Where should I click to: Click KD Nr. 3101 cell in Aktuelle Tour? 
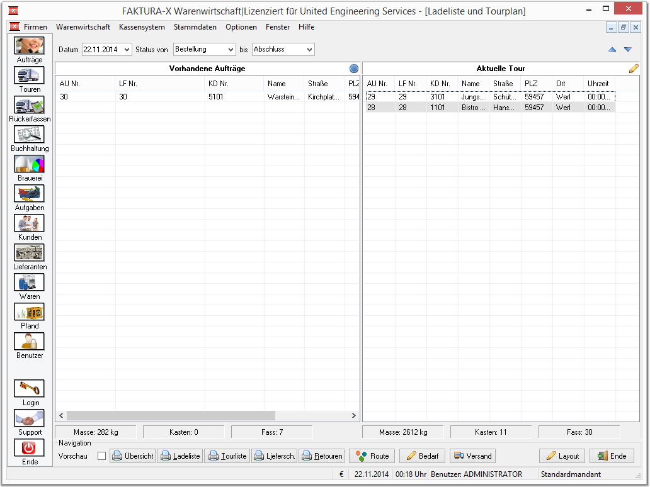[442, 97]
